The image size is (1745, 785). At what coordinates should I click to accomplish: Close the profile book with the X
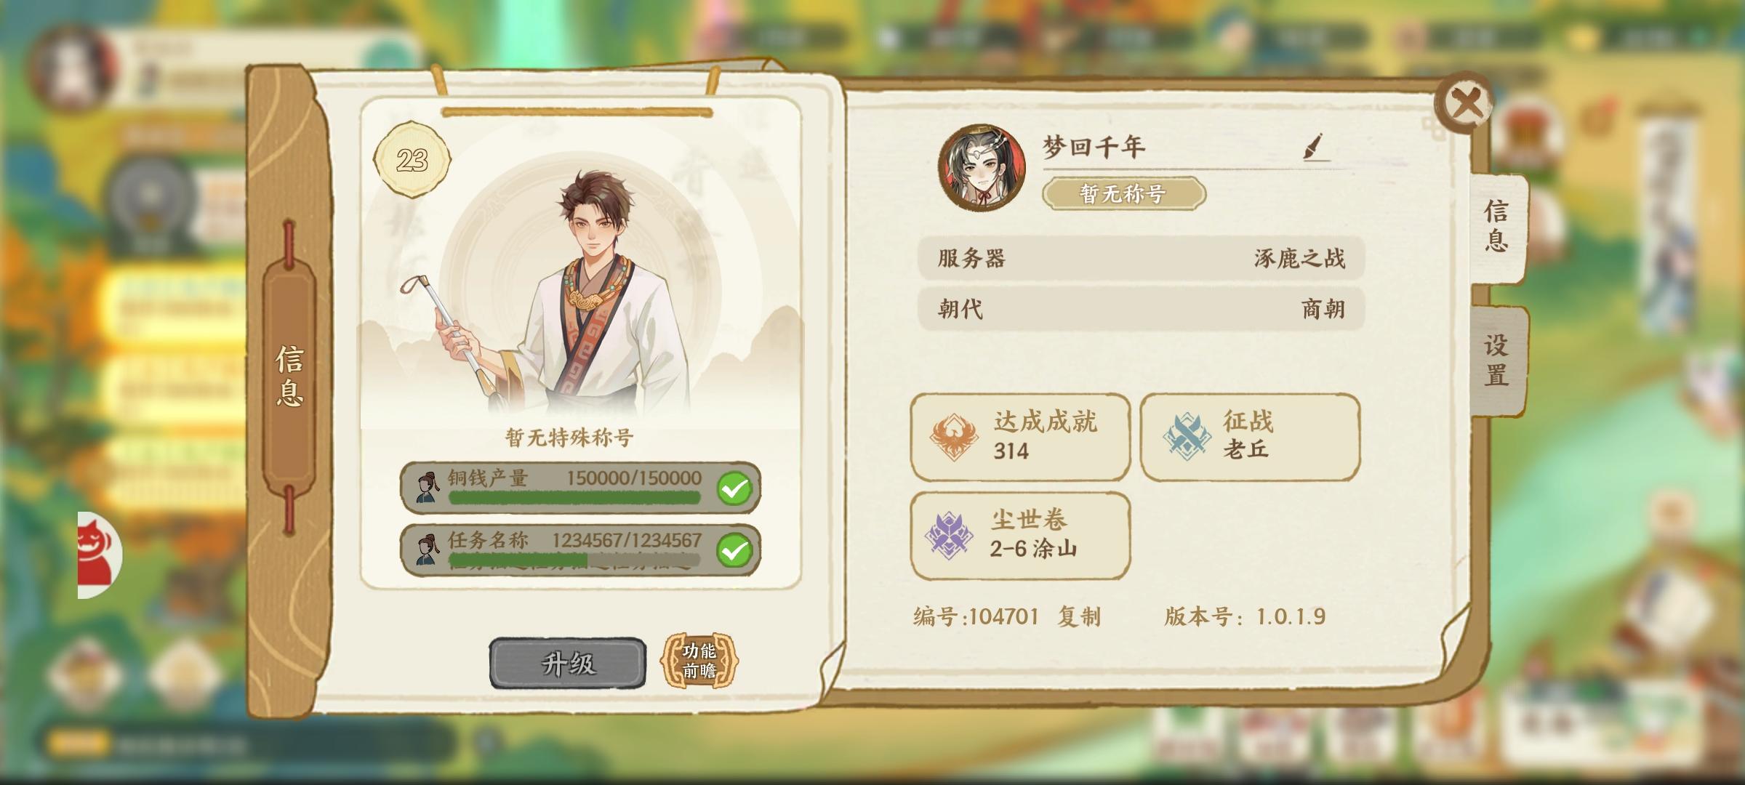(x=1464, y=102)
